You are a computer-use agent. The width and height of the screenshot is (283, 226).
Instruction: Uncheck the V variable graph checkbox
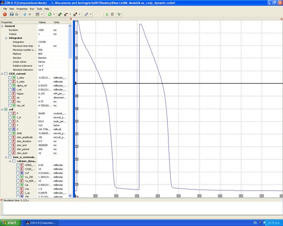point(10,129)
